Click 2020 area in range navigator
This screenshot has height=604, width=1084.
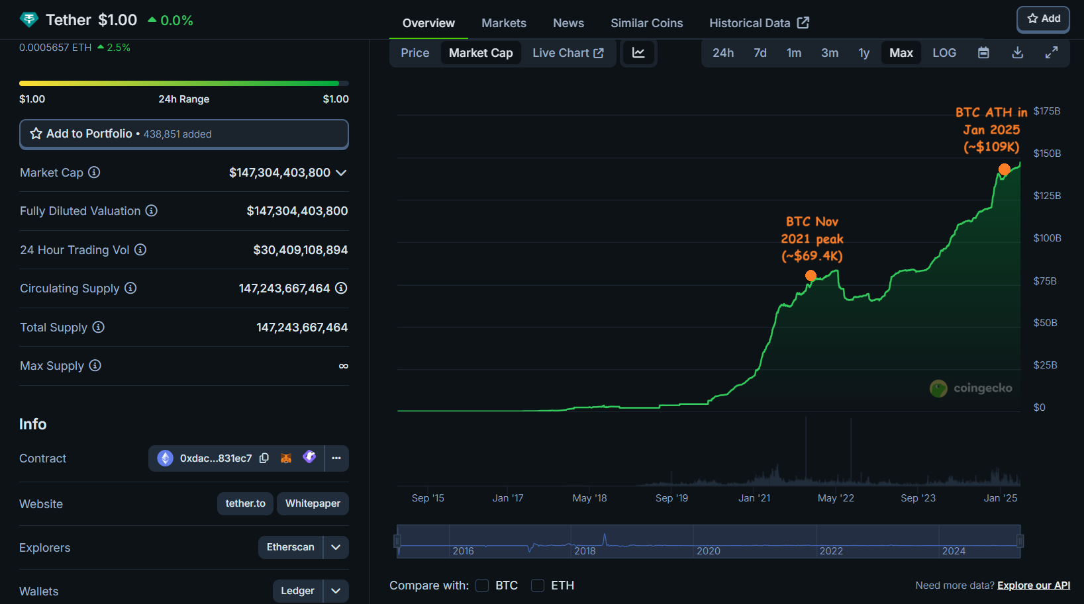click(x=708, y=550)
